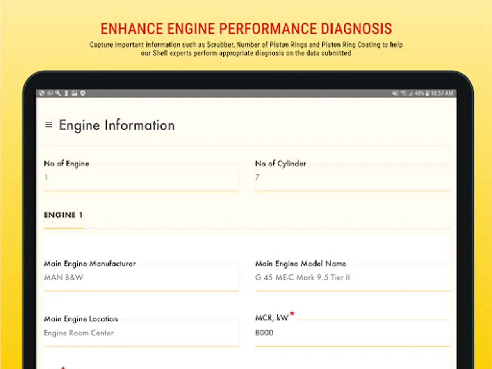Tap the Wi-Fi icon in status bar
Image resolution: width=492 pixels, height=369 pixels.
(x=403, y=93)
